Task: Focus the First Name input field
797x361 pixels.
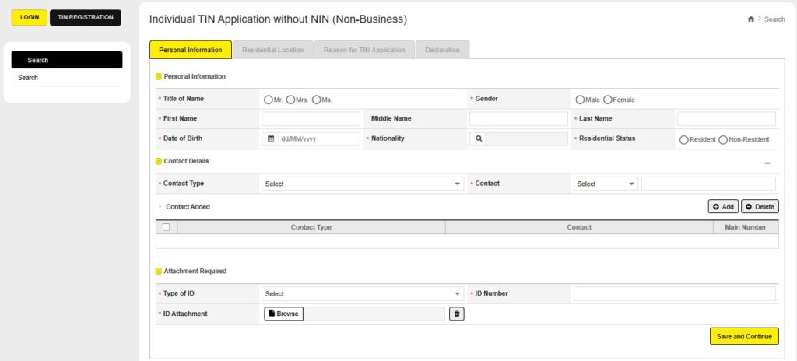Action: (x=311, y=119)
